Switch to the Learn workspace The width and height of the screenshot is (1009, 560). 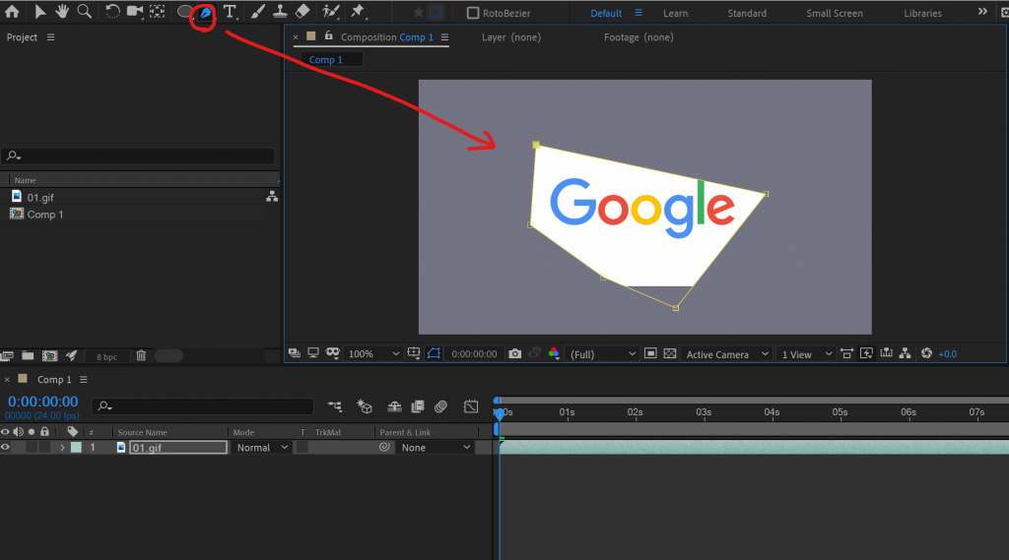675,14
